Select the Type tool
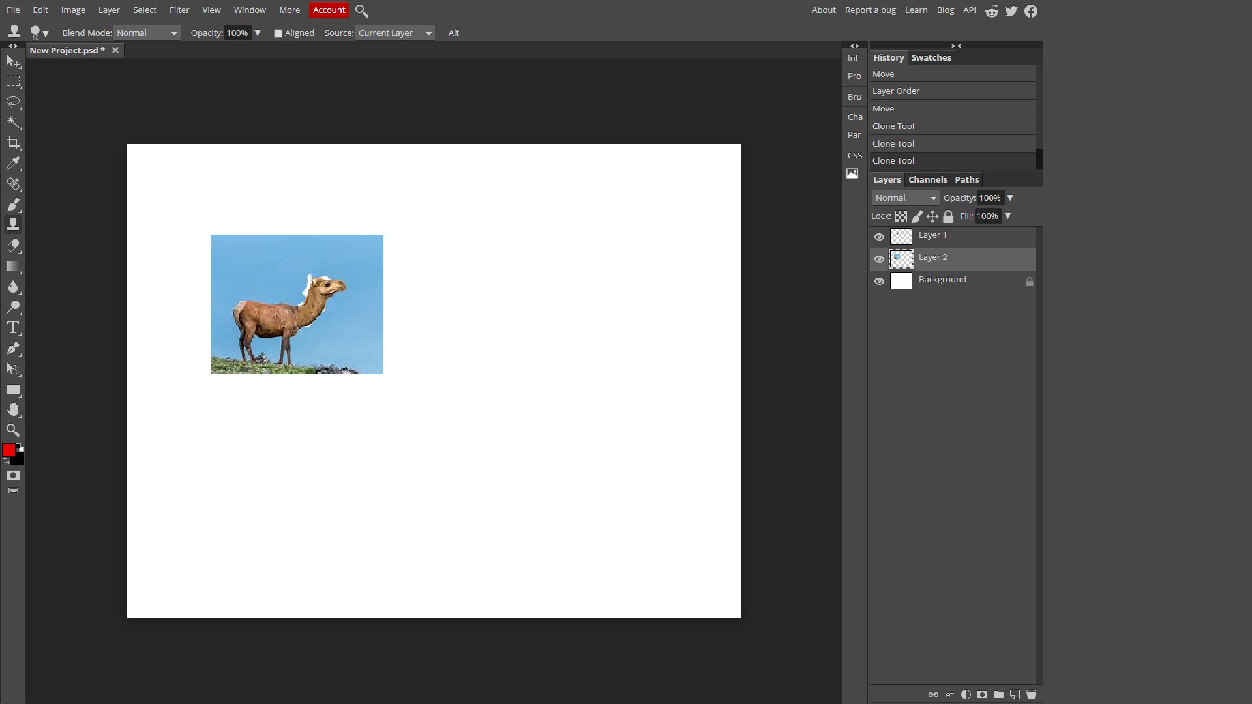 click(x=13, y=328)
